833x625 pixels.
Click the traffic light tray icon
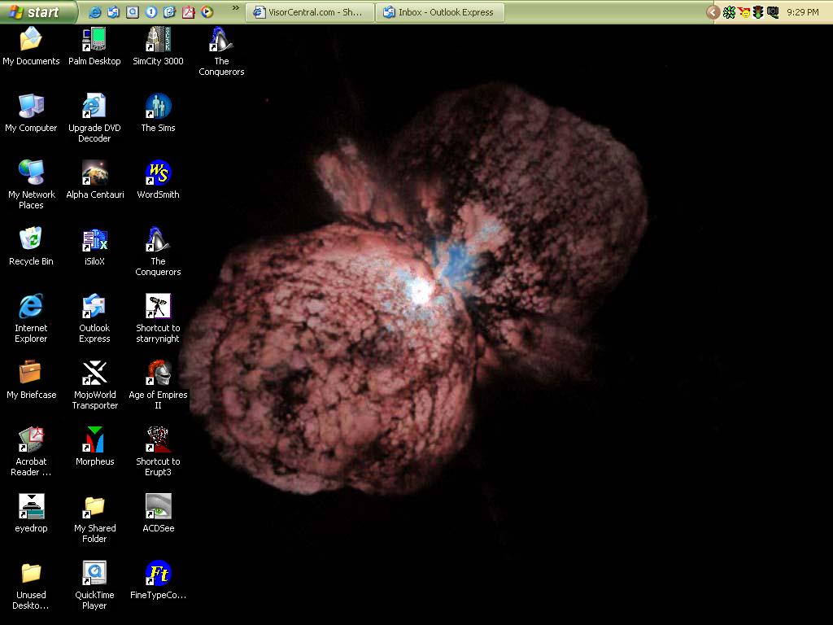tap(758, 12)
